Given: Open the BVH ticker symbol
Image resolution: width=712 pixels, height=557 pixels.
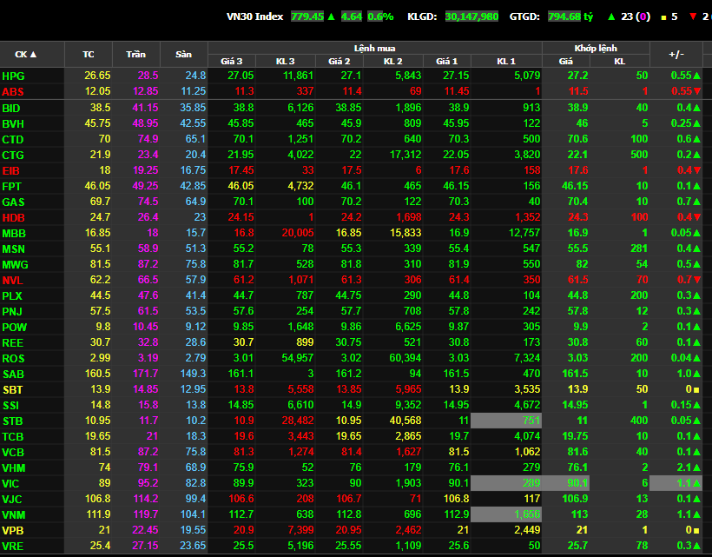Looking at the screenshot, I should (x=13, y=124).
